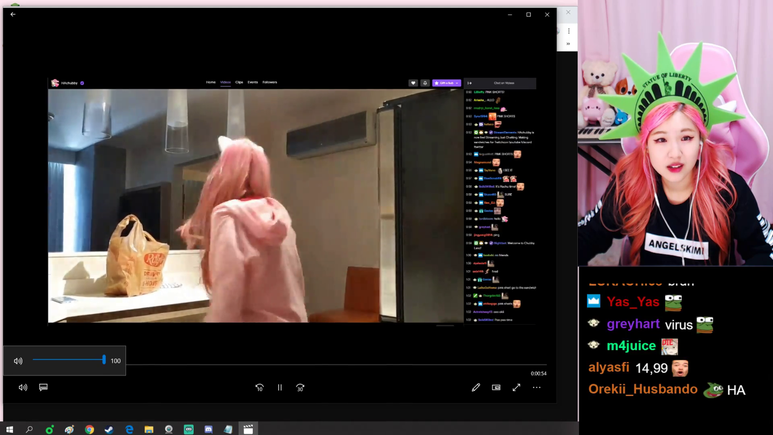773x435 pixels.
Task: Open the Gift a Sub dropdown button
Action: pos(446,83)
